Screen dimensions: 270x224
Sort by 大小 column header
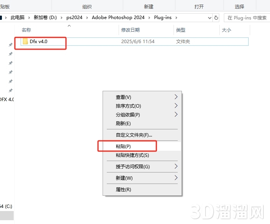tap(226, 30)
